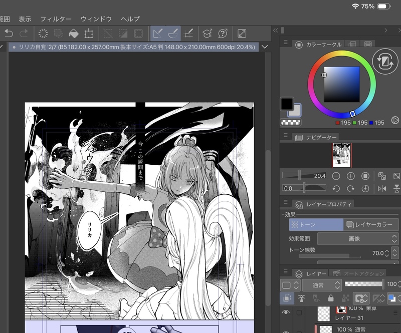401x333 pixels.
Task: Toggle clip to layer below icon
Action: 287,298
